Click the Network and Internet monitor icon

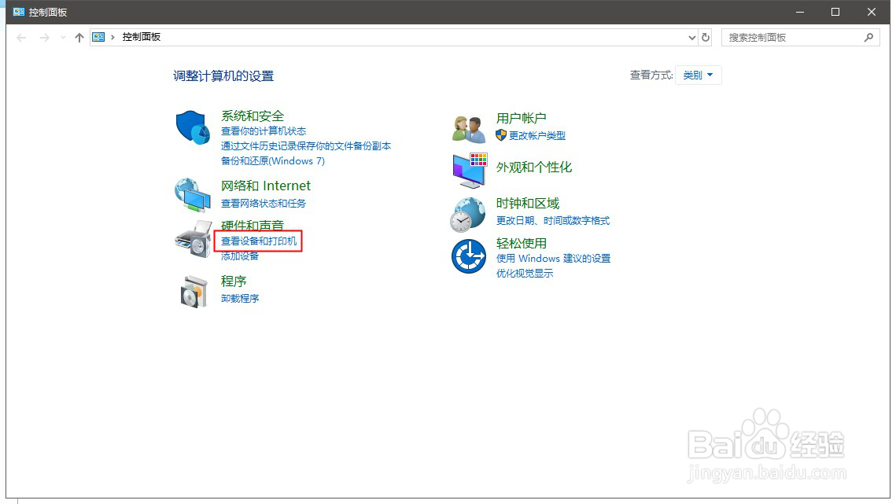coord(193,193)
